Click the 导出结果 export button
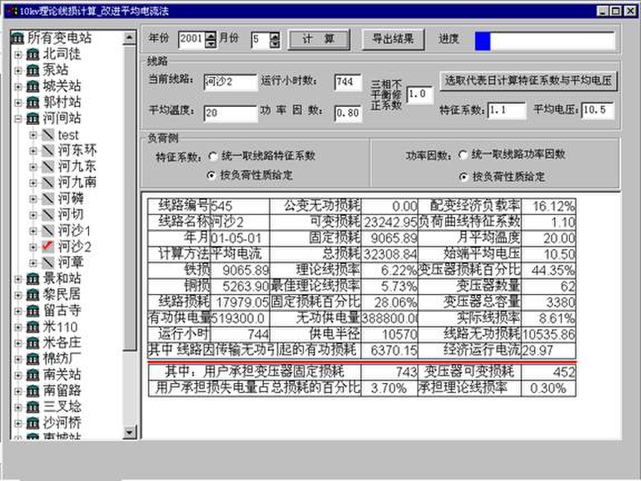 point(393,39)
